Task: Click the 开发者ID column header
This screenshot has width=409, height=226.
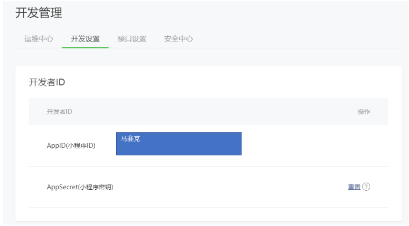Action: tap(59, 112)
